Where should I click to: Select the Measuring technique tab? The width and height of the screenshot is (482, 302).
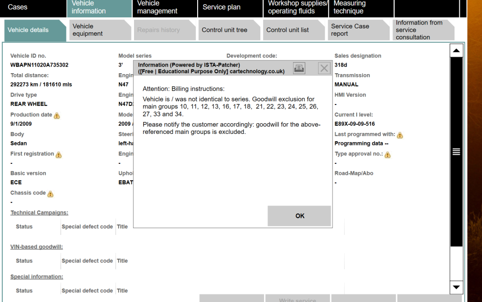(x=361, y=7)
